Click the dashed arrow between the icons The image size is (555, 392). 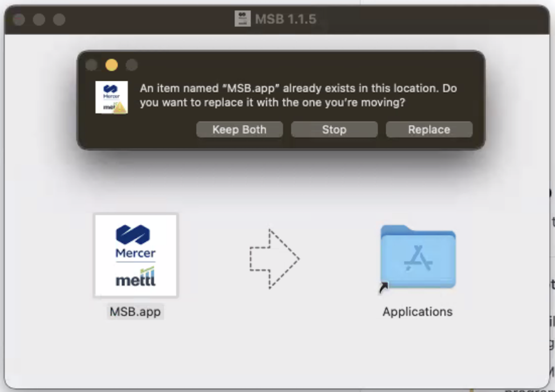pos(274,258)
